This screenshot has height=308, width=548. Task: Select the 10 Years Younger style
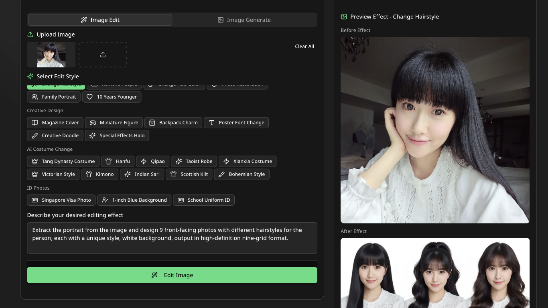click(112, 97)
